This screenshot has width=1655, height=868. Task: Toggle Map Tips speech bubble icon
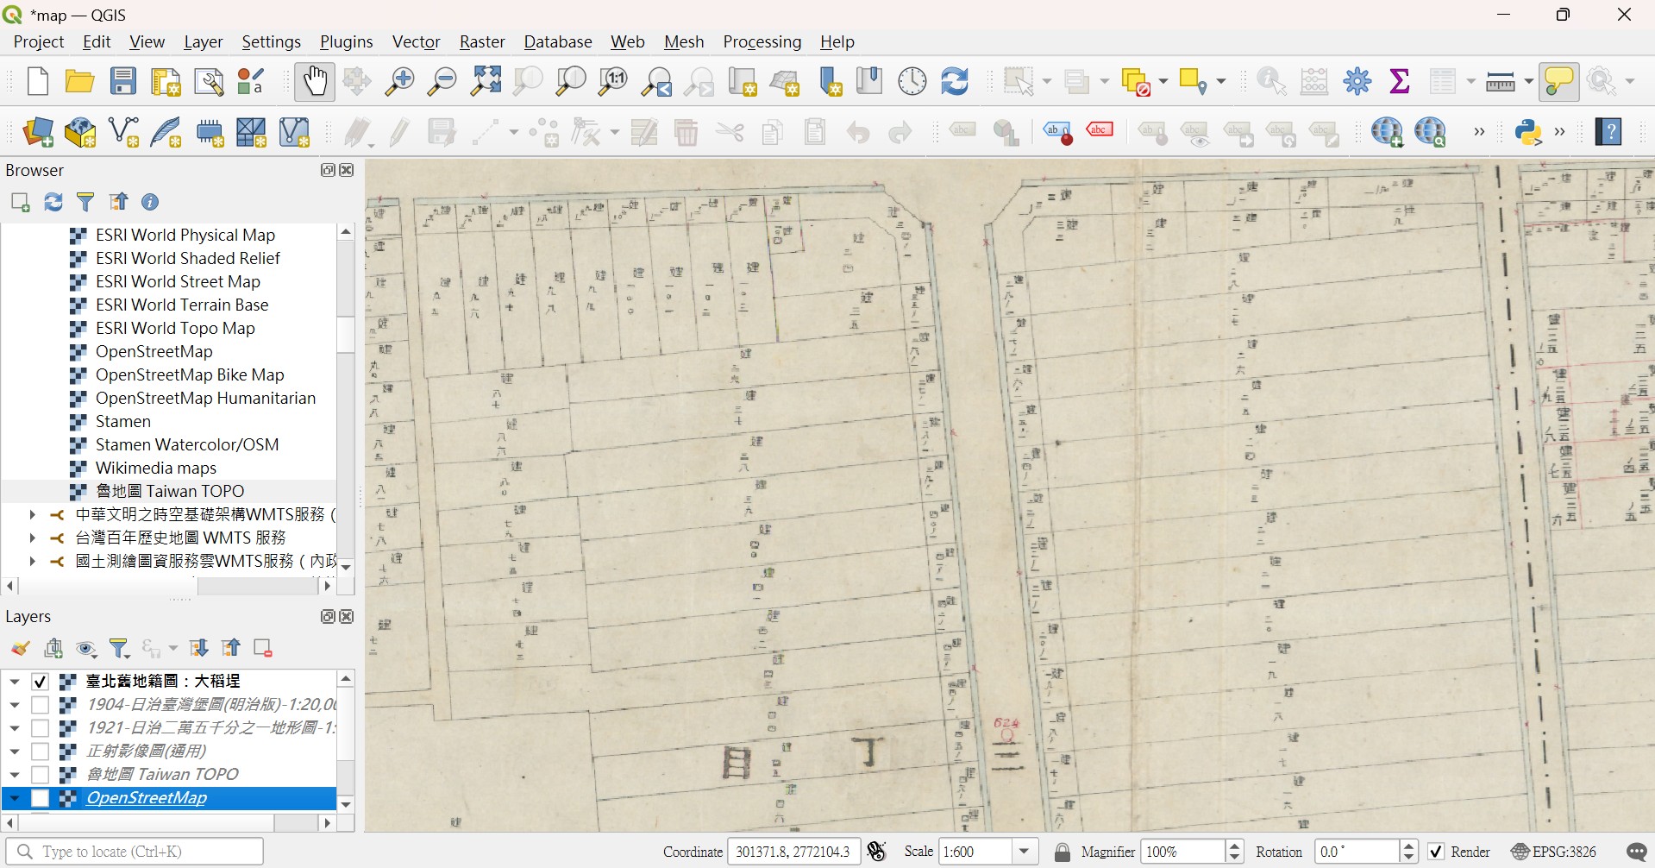(1559, 81)
